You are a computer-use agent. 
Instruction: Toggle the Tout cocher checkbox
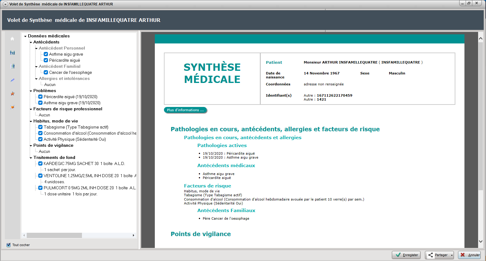8,245
